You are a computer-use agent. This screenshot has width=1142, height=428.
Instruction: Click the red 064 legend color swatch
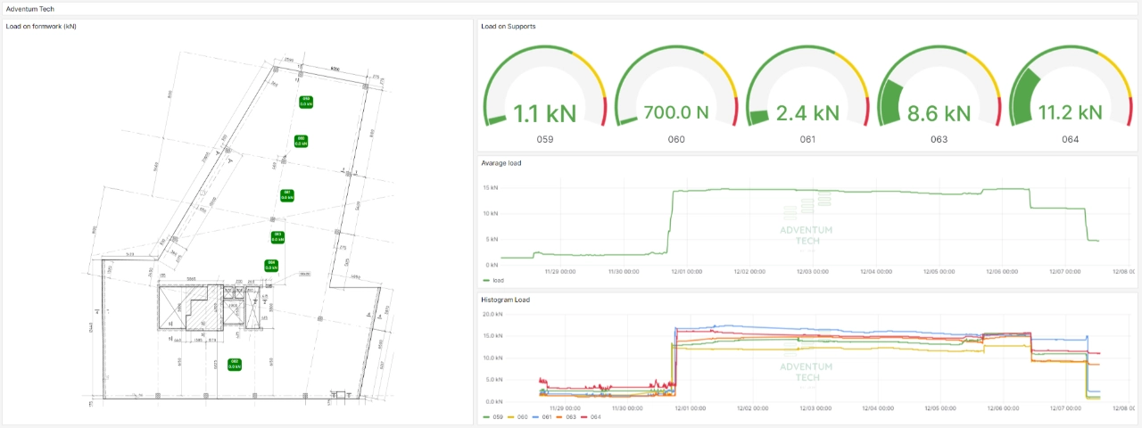pos(585,416)
